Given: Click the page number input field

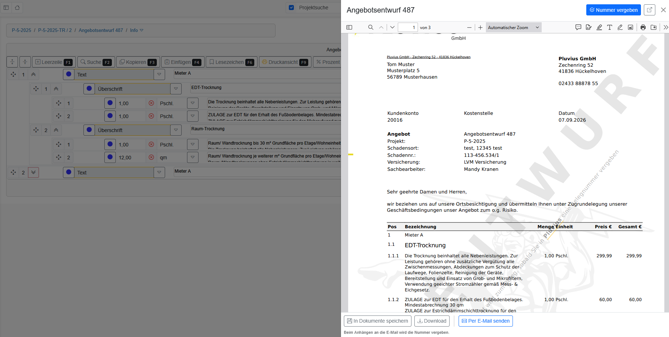Looking at the screenshot, I should pos(408,27).
